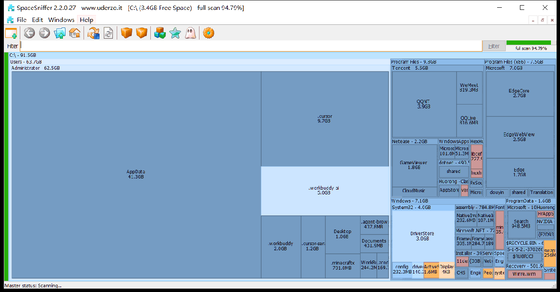Select the douyin folder block

[498, 192]
